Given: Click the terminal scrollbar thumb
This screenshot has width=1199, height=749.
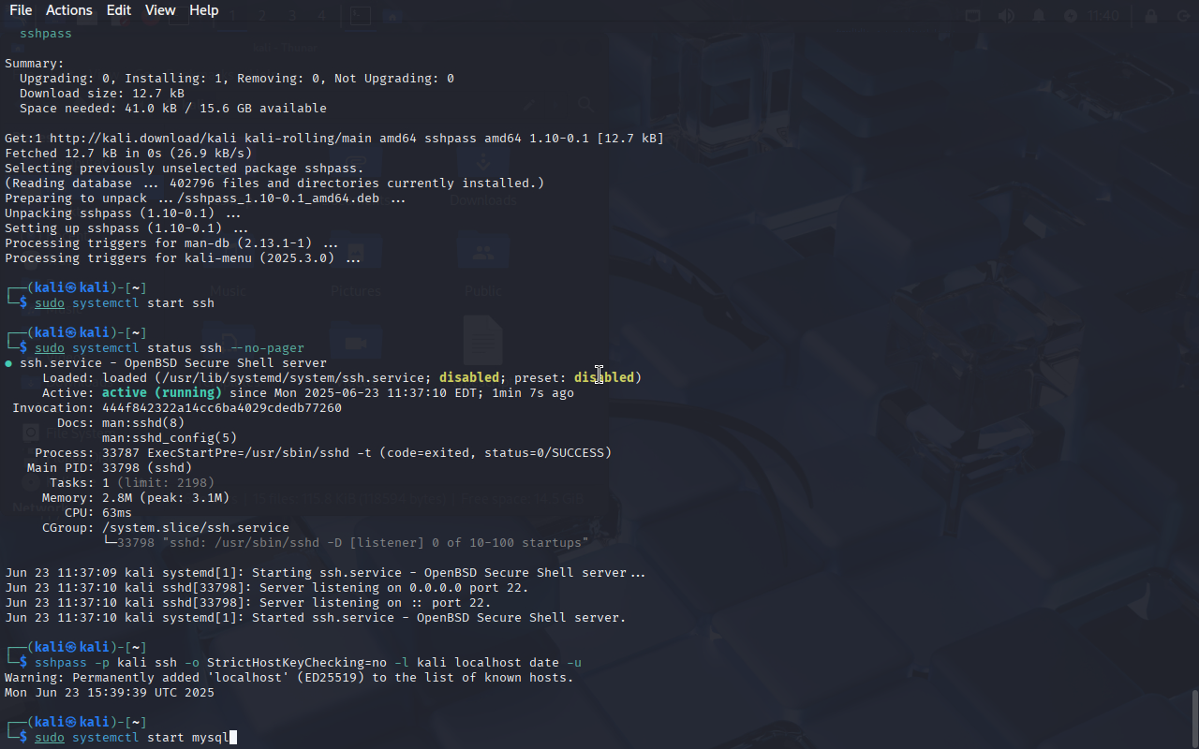Looking at the screenshot, I should click(1194, 719).
